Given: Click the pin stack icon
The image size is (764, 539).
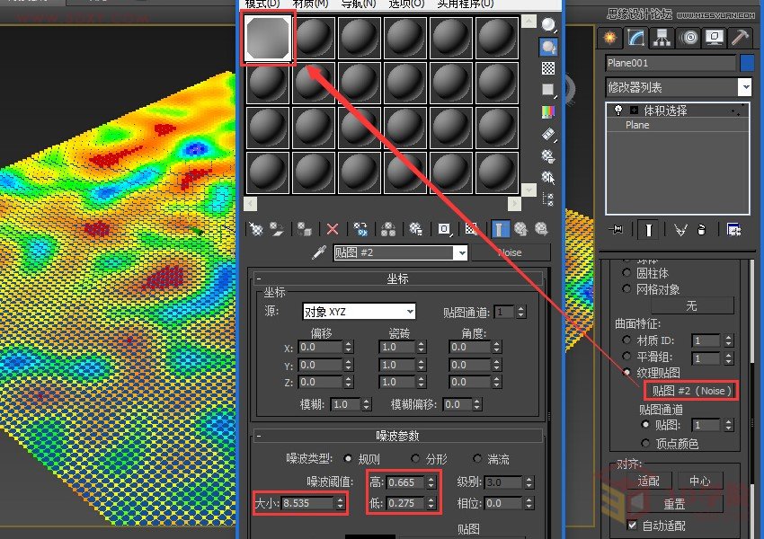Looking at the screenshot, I should pos(617,229).
